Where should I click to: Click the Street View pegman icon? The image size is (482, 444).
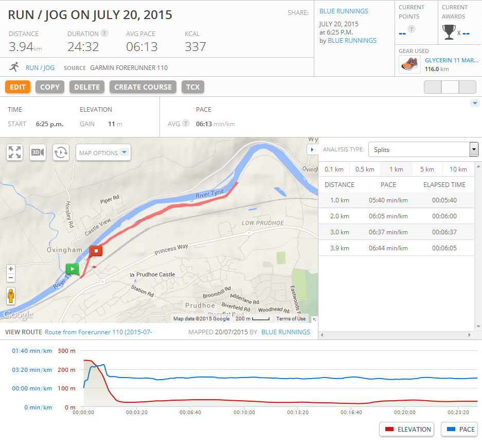click(11, 297)
